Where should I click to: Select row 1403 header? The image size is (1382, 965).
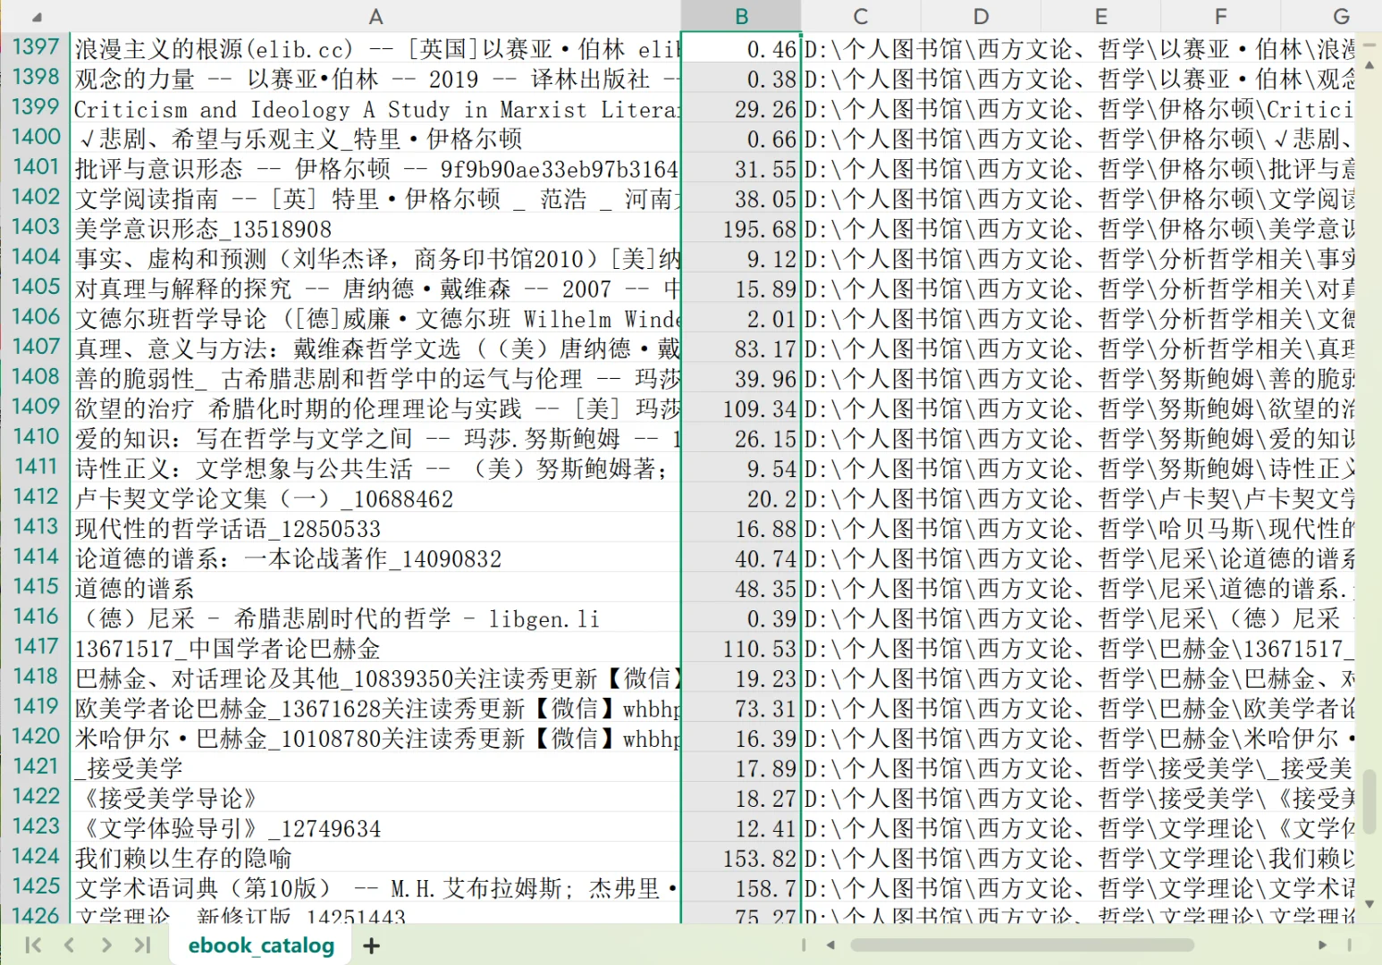point(36,227)
